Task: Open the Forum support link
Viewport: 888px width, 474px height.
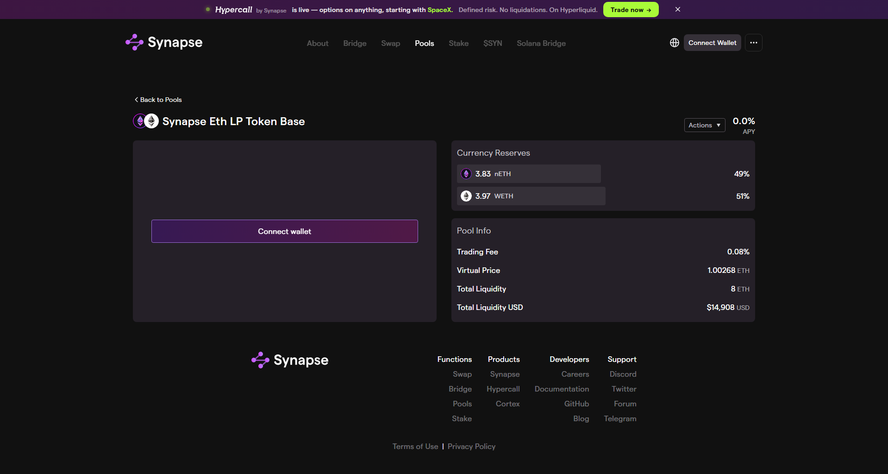Action: click(625, 404)
